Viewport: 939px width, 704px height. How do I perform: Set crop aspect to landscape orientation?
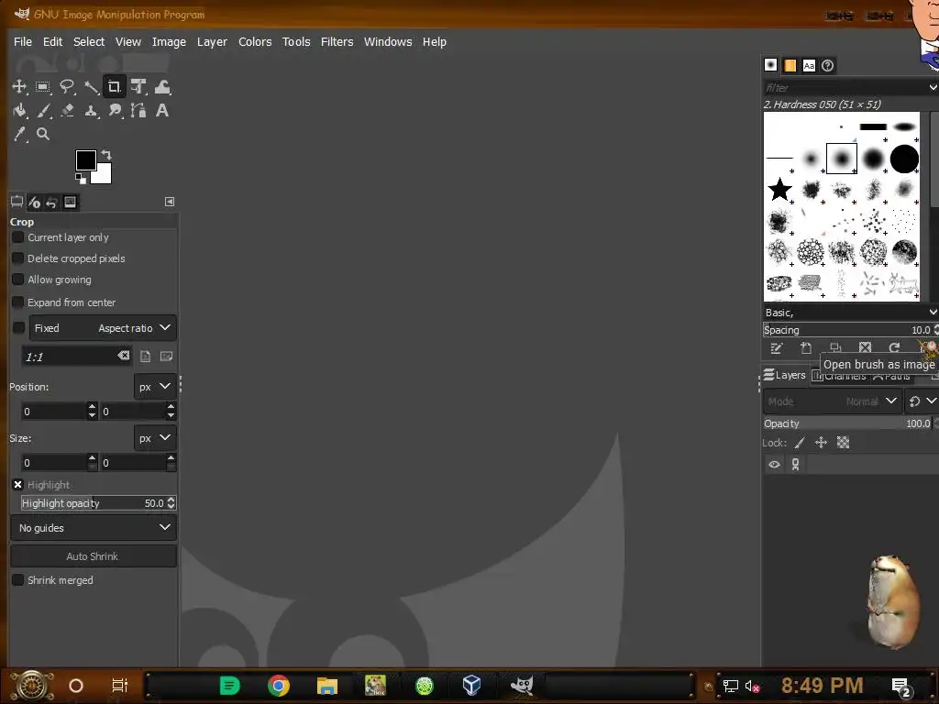pos(167,357)
